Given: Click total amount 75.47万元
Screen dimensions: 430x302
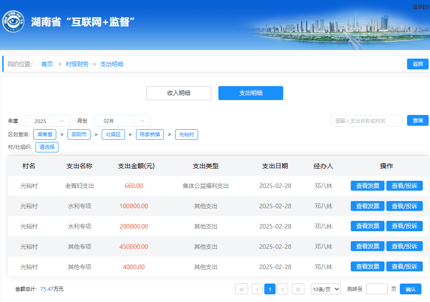Looking at the screenshot, I should tap(52, 289).
